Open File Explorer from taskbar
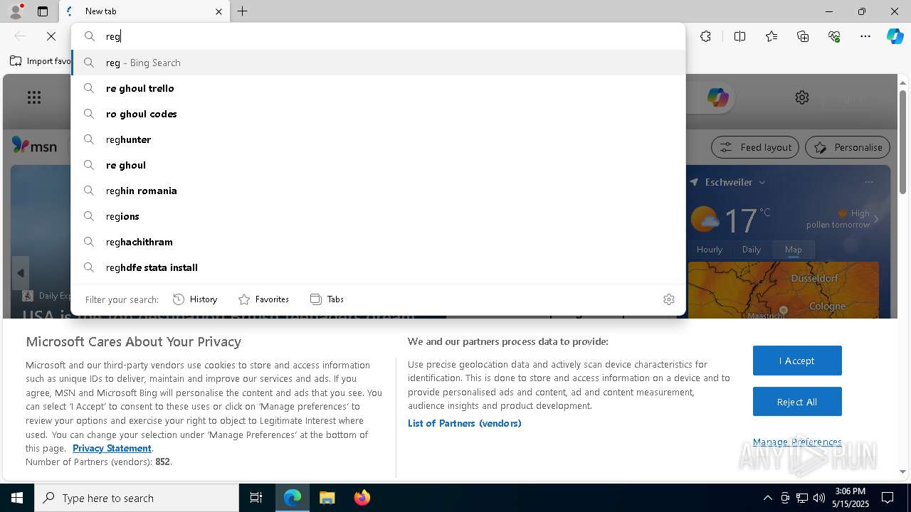The height and width of the screenshot is (512, 911). (327, 498)
